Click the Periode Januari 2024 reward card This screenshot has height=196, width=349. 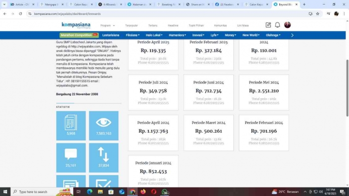tap(153, 171)
